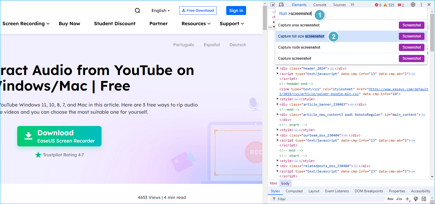Select 'Capture area screenshot' command
435x204 pixels.
351,25
